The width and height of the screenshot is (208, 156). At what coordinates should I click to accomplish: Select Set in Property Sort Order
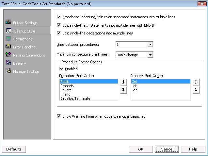tap(161, 90)
